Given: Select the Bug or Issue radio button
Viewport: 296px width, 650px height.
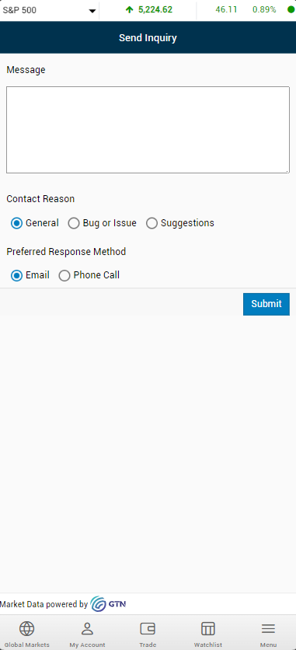Looking at the screenshot, I should [74, 223].
